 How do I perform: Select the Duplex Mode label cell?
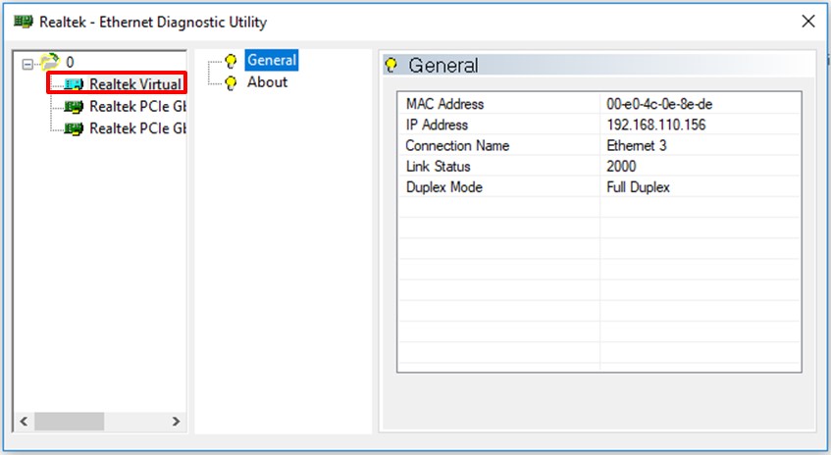tap(499, 186)
